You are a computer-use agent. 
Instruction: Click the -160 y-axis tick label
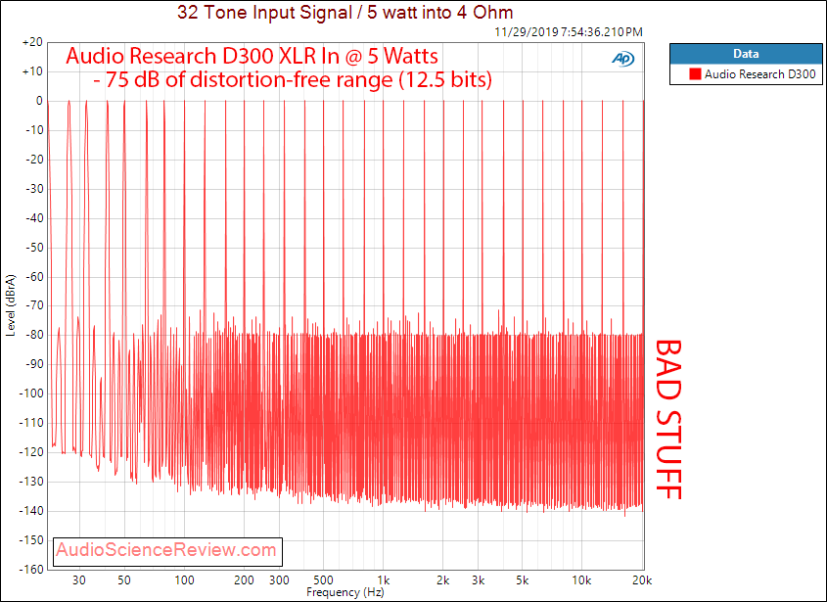[31, 570]
